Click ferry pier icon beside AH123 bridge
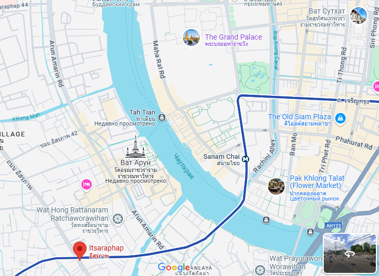The width and height of the screenshot is (379, 276). click(x=310, y=232)
